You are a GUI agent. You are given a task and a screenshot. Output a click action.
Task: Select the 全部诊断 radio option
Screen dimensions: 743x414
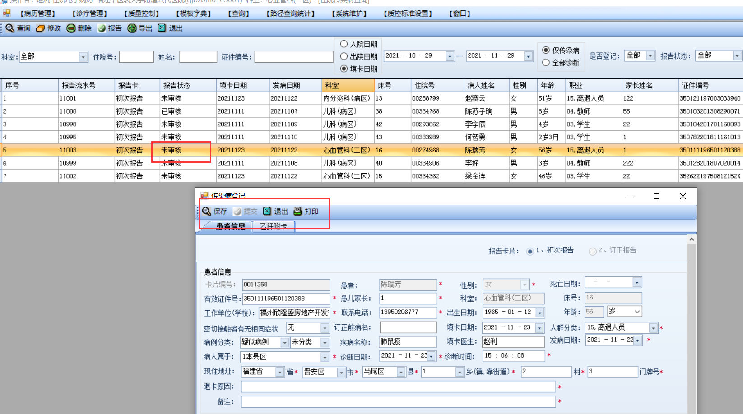[x=546, y=63]
